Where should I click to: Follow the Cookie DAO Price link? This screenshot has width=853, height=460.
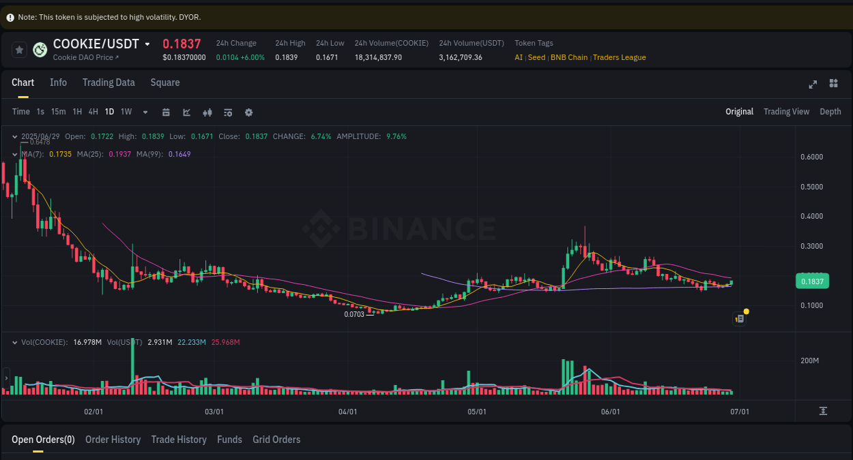85,57
